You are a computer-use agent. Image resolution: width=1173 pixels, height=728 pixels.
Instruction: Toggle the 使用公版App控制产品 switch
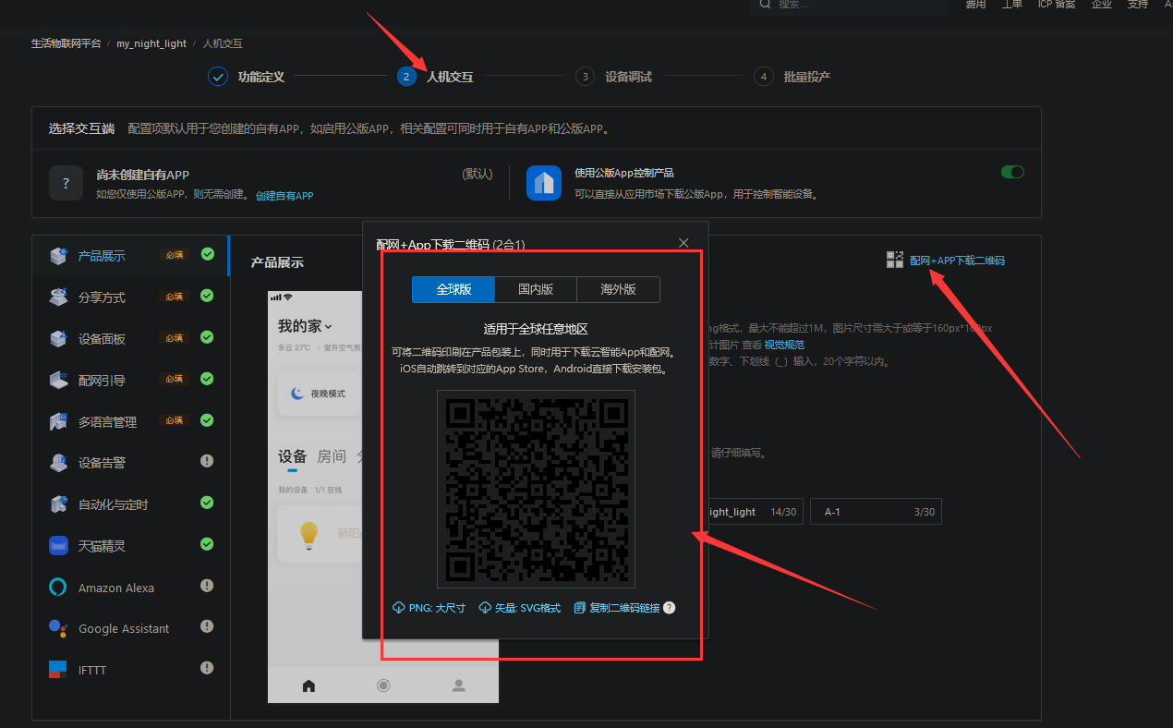(1012, 172)
